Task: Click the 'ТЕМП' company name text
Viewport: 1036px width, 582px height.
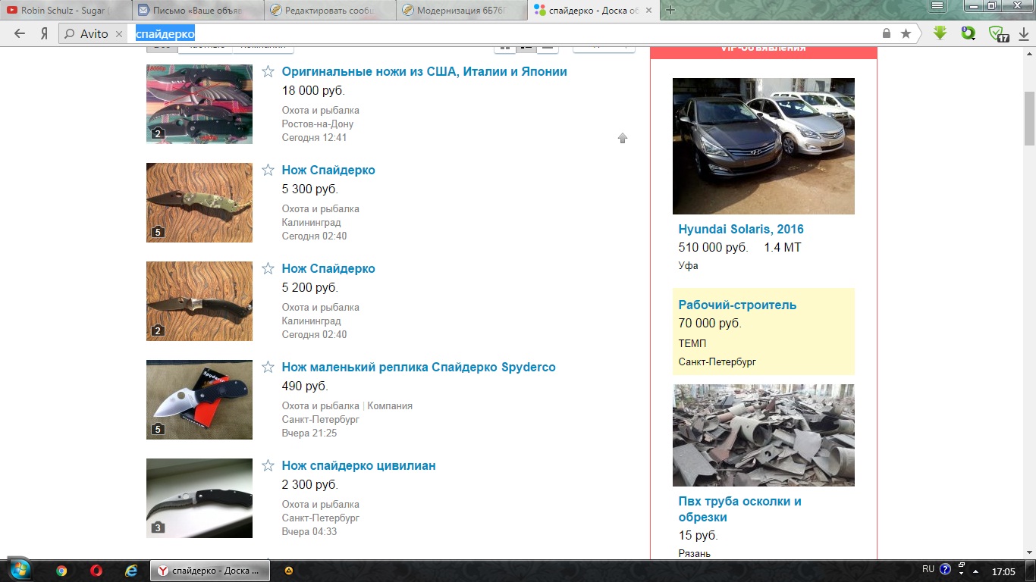Action: point(692,343)
